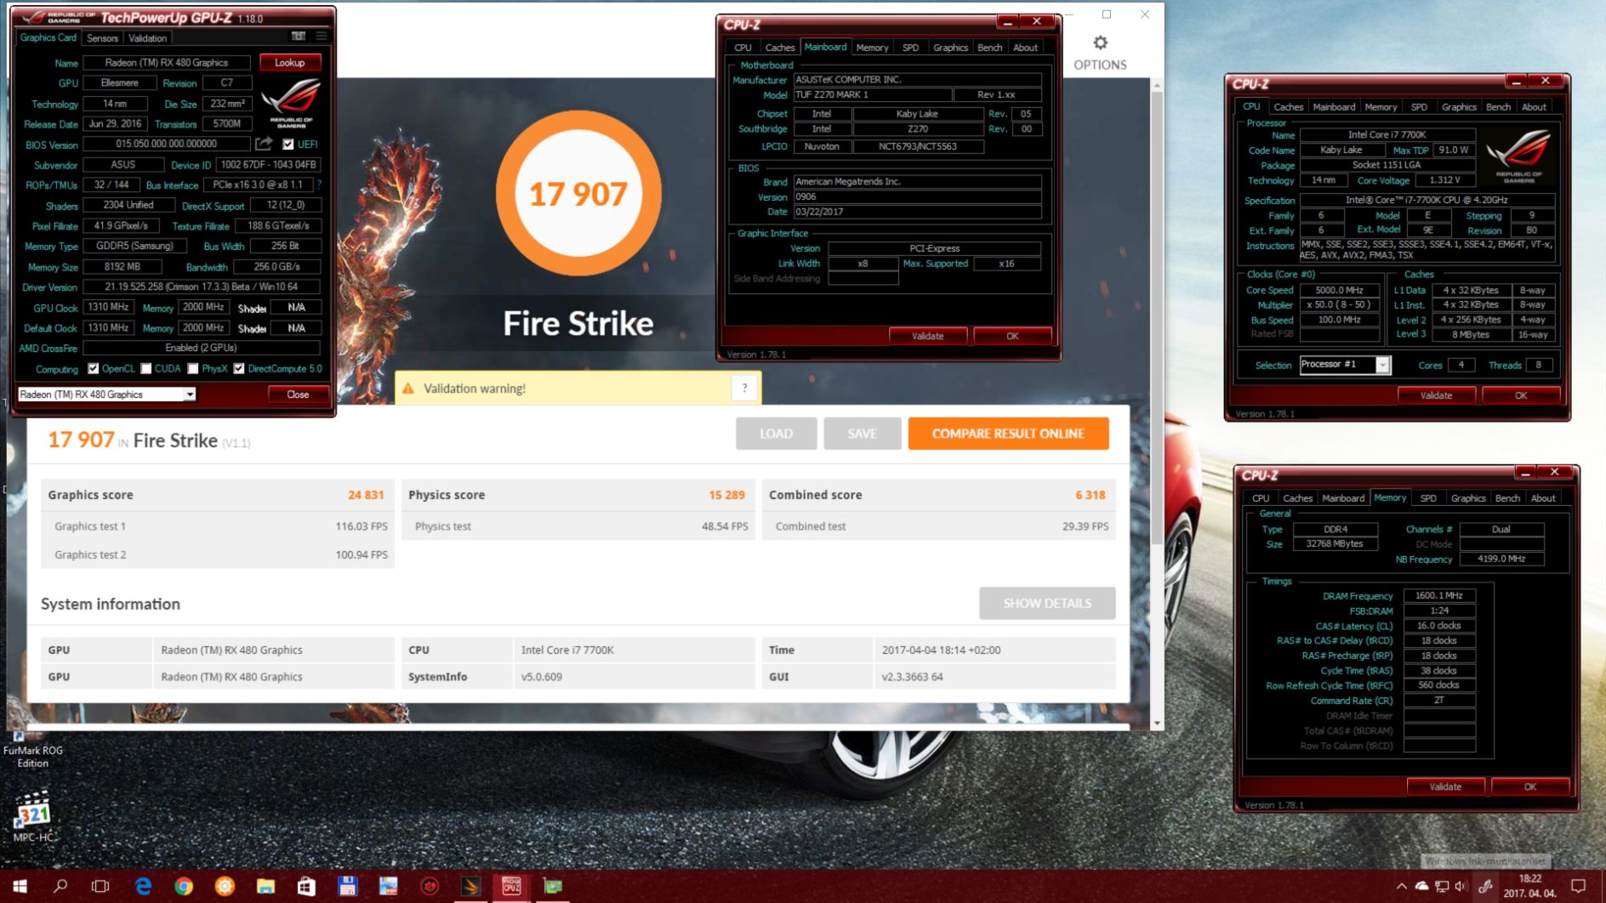Launch Microsoft Edge from the taskbar

pyautogui.click(x=143, y=886)
